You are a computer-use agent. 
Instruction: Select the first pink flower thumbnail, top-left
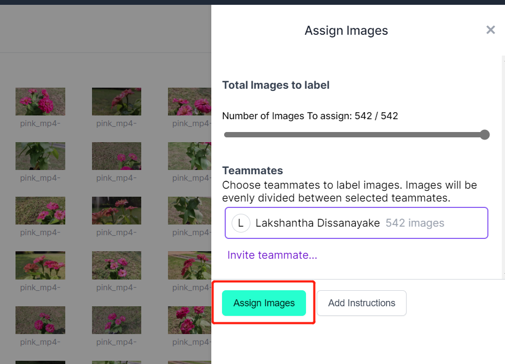click(40, 102)
